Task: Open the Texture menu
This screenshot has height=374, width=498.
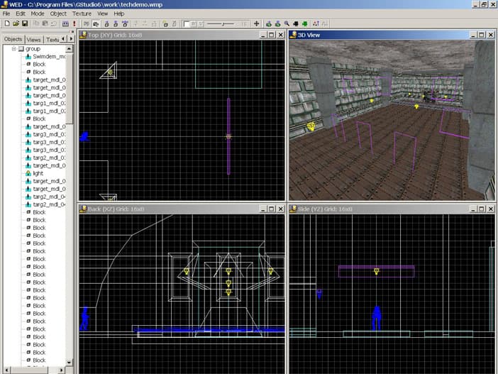Action: tap(82, 13)
